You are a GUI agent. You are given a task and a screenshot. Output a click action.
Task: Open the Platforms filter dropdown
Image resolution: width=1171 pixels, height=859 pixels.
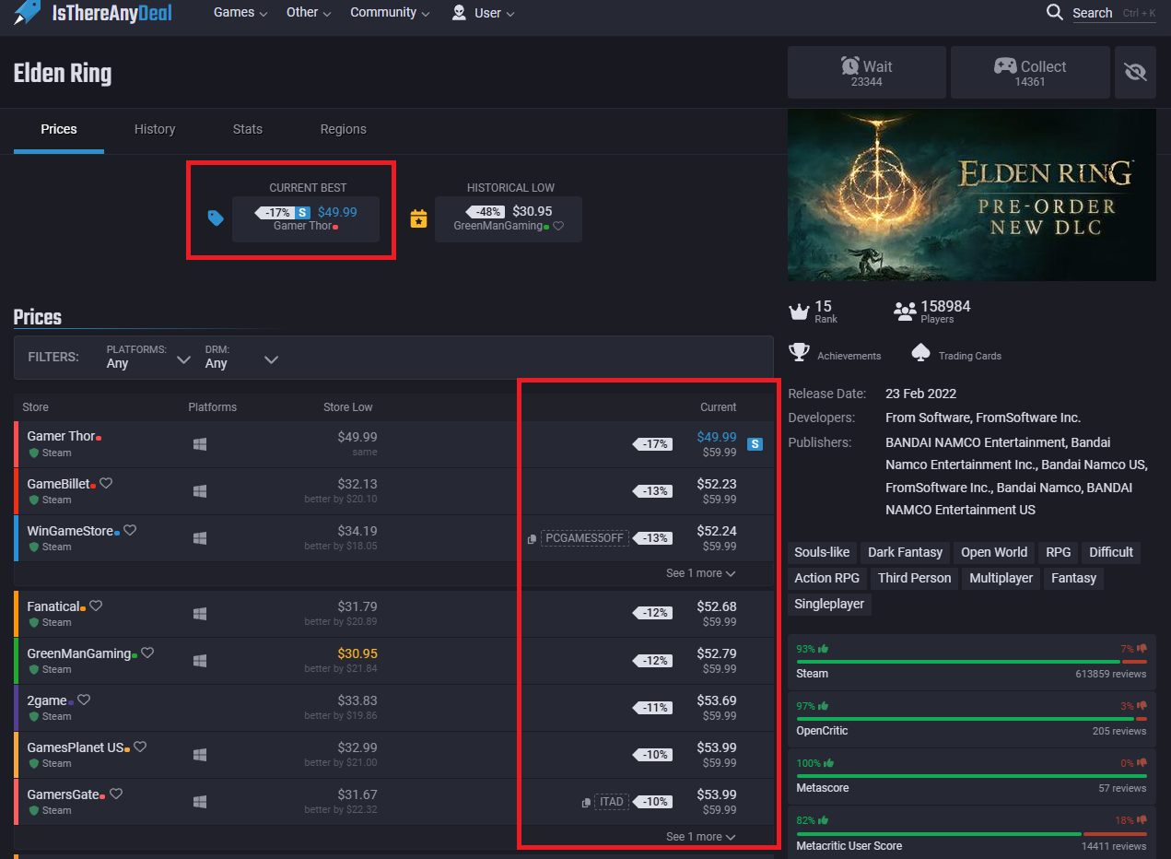pyautogui.click(x=147, y=358)
